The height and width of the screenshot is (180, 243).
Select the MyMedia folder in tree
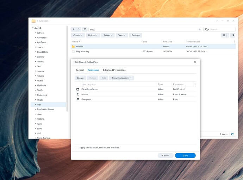(x=41, y=85)
